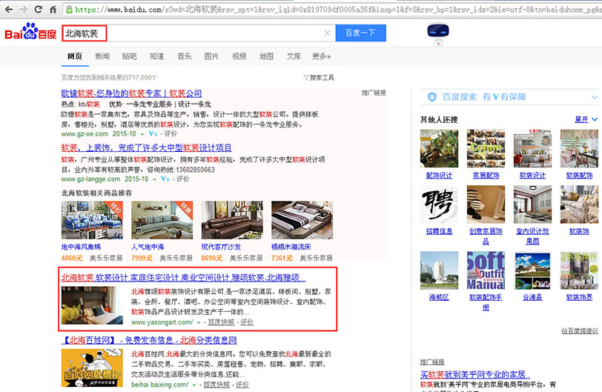
Task: Click the 软装配饰 related search thumbnail
Action: [x=579, y=148]
